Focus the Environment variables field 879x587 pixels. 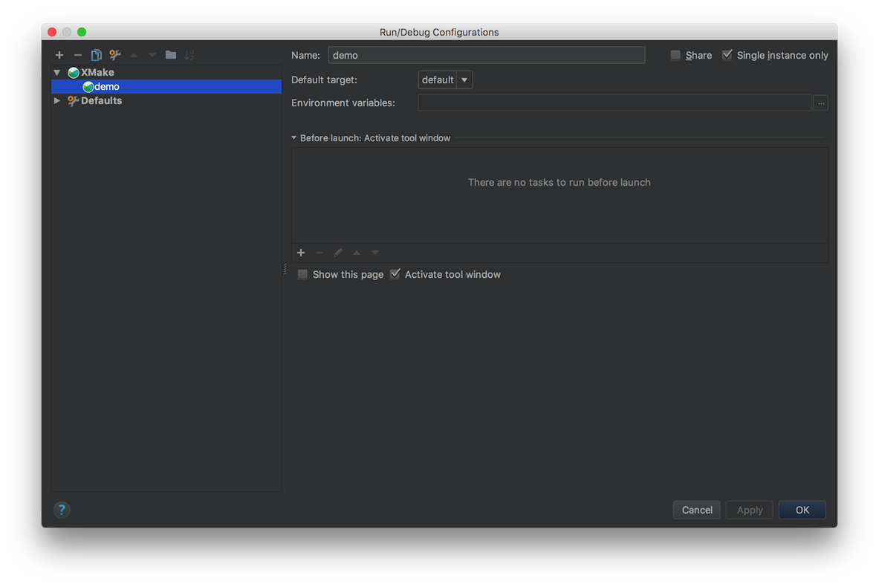tap(614, 103)
